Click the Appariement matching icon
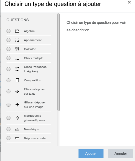Viewport: 135px width, 161px height. (17, 40)
